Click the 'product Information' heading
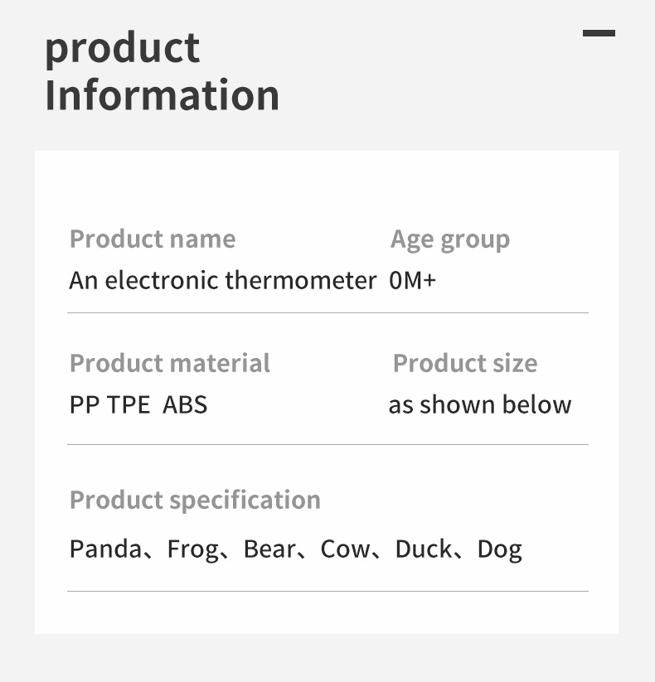The image size is (655, 682). point(162,72)
